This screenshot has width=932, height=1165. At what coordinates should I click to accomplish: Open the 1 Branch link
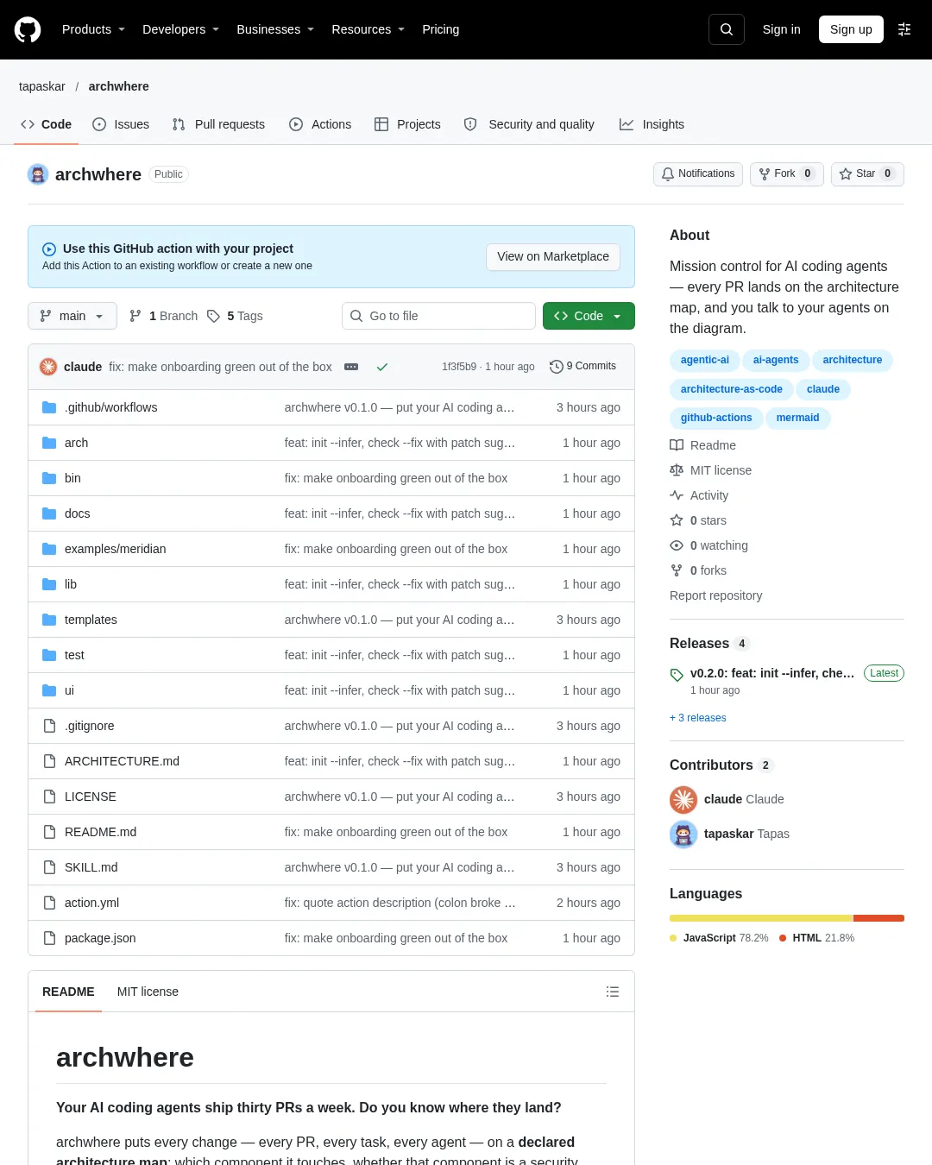click(x=163, y=316)
